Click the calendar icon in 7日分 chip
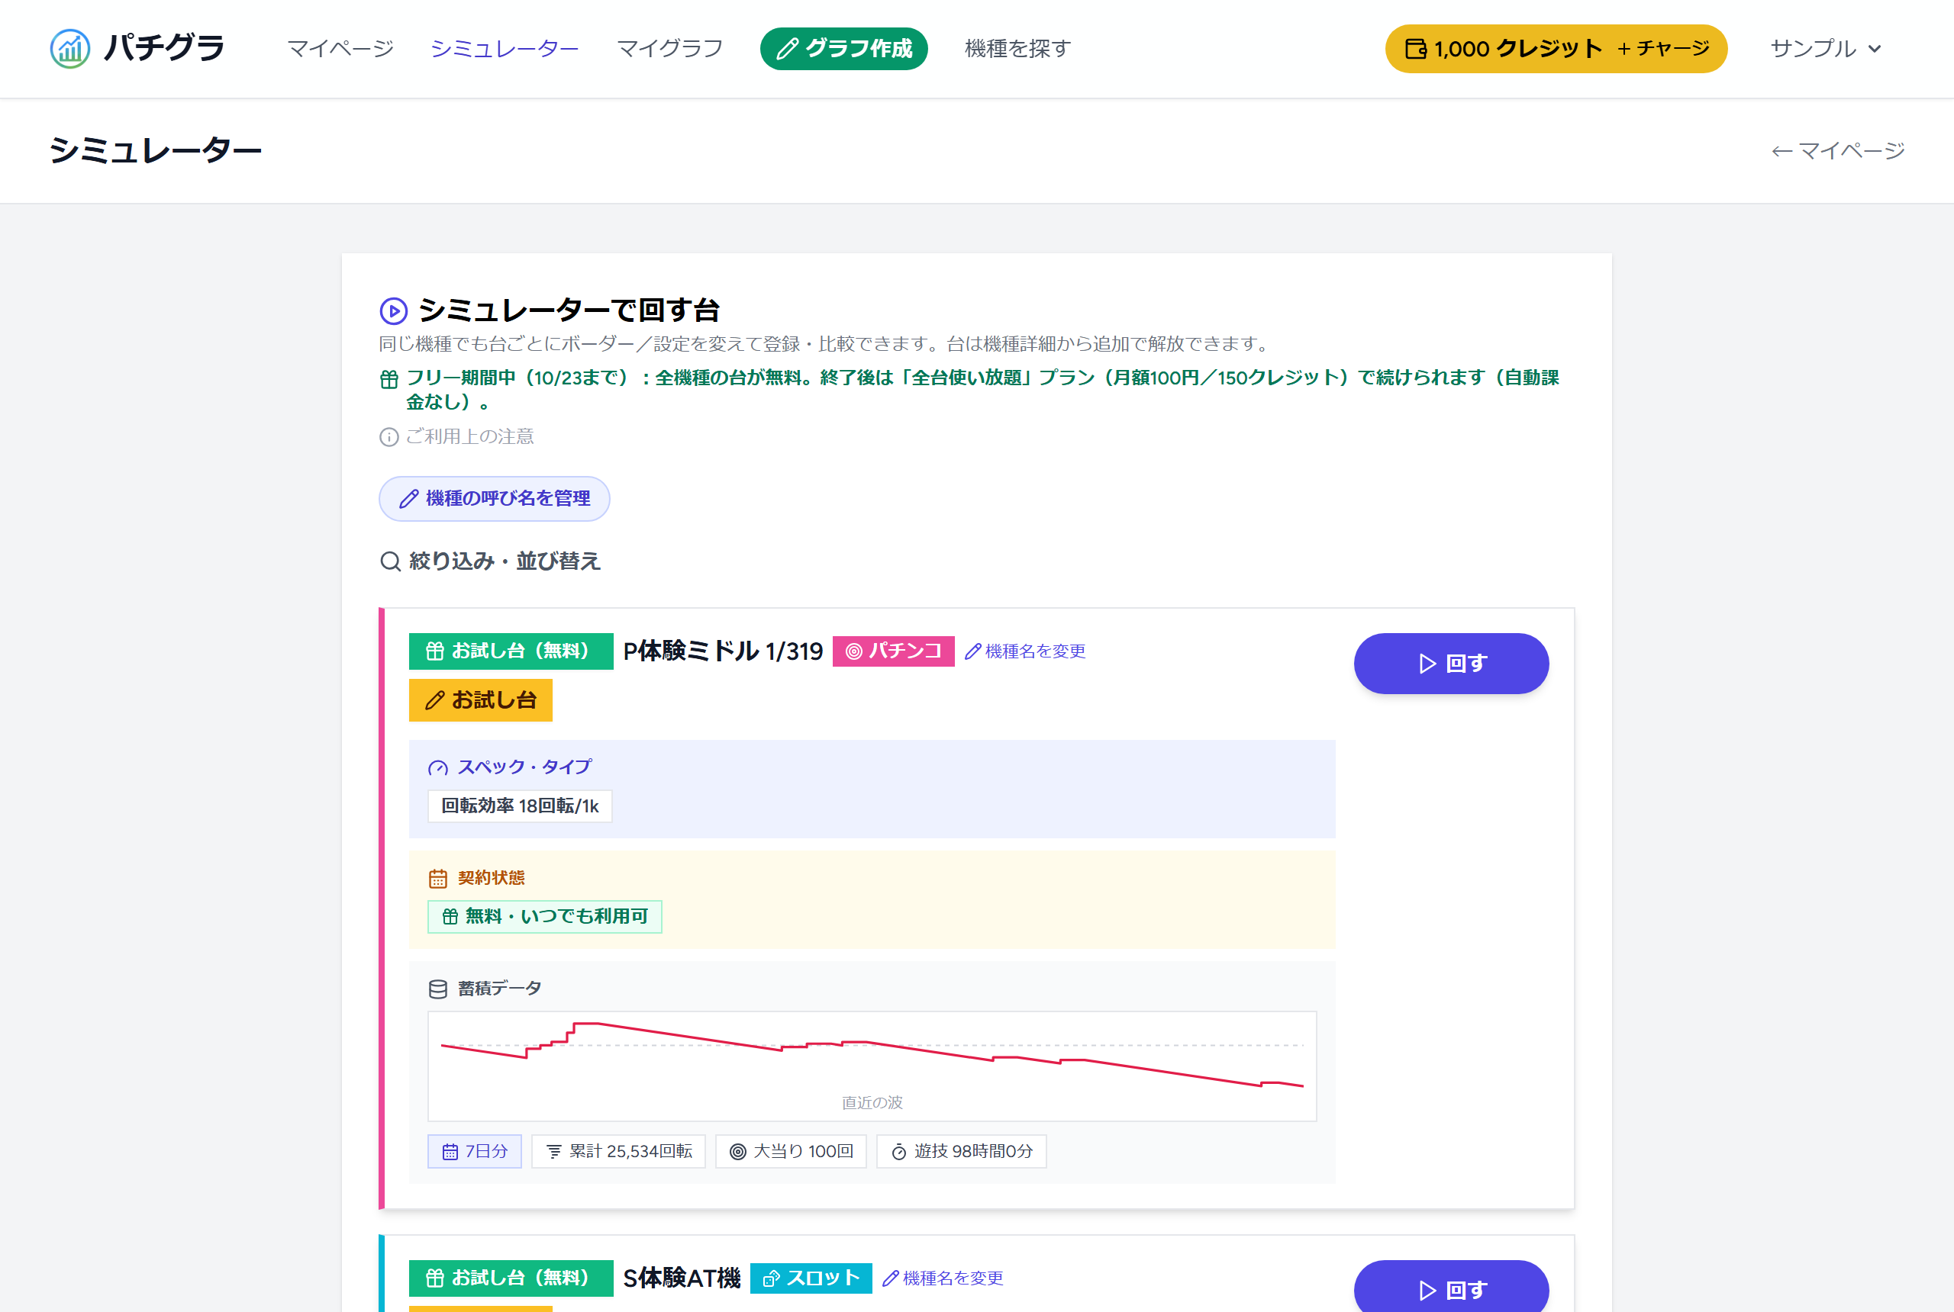 pos(450,1152)
